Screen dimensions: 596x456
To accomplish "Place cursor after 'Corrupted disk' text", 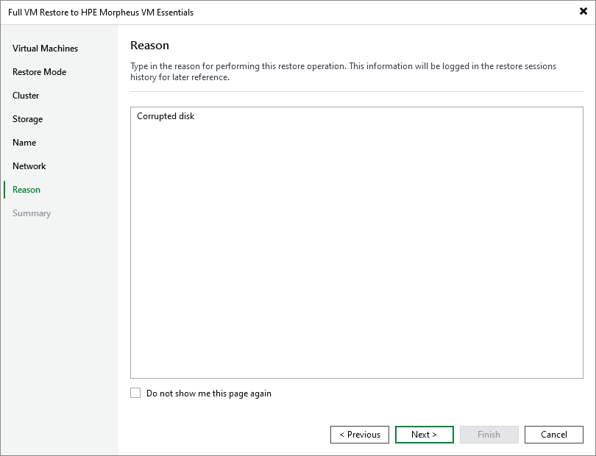I will coord(196,115).
